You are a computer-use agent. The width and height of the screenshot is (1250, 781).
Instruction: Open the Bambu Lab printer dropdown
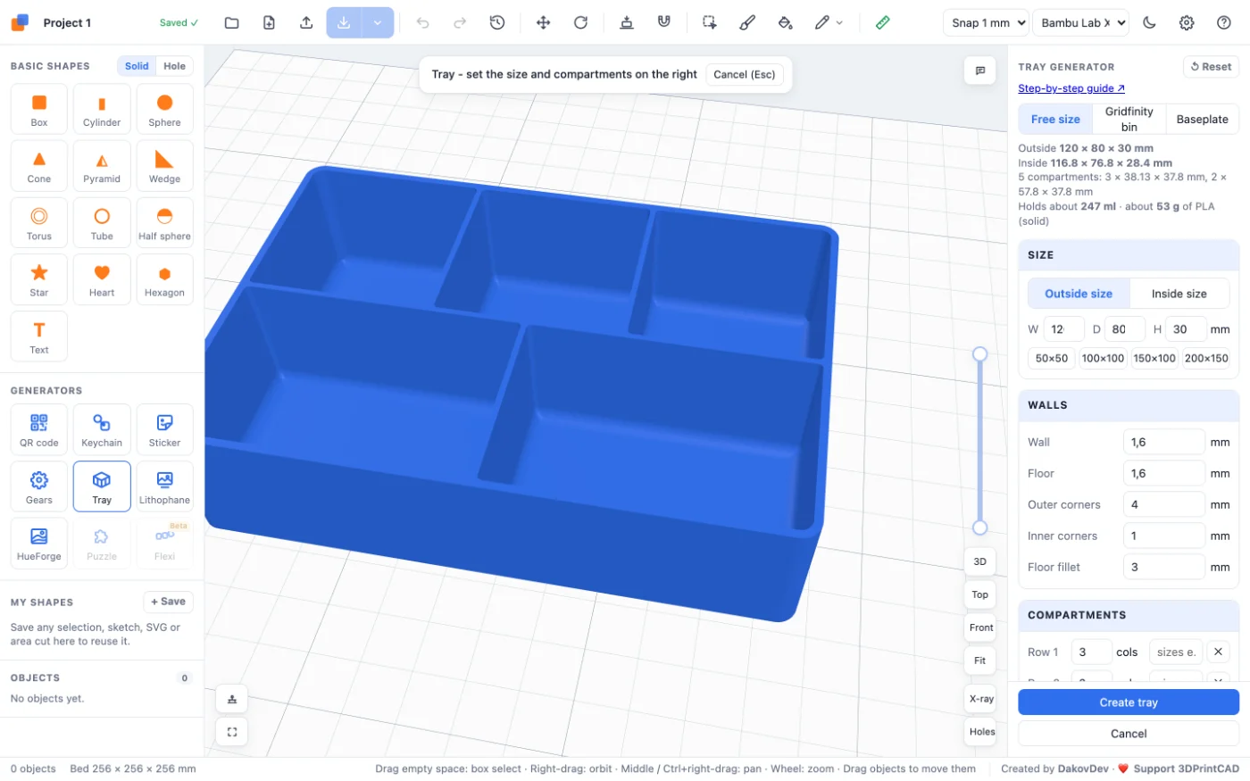tap(1081, 23)
